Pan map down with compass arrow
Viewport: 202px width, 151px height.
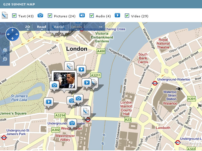coord(12,38)
